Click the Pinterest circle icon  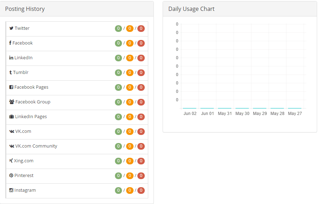[x=11, y=176]
